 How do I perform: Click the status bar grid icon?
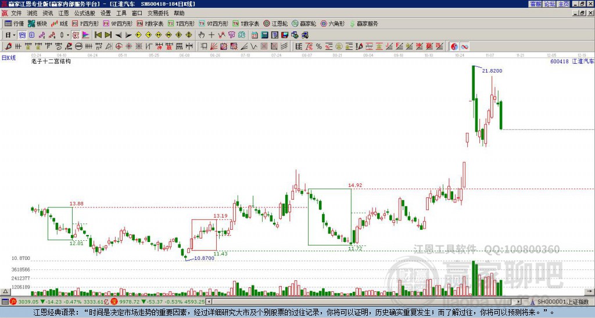(5, 302)
